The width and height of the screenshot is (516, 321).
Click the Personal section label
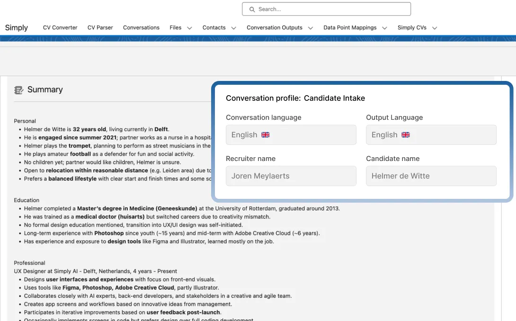(x=25, y=121)
